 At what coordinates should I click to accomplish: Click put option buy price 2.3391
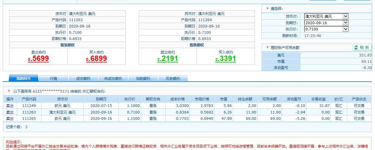tap(226, 59)
